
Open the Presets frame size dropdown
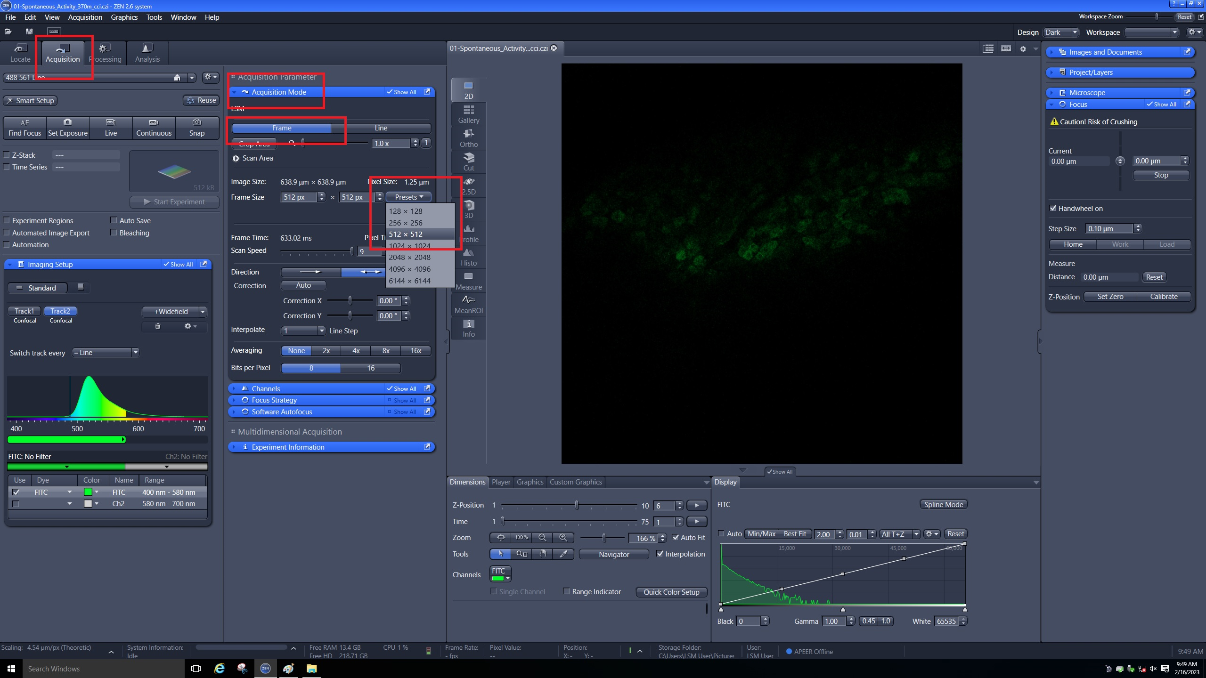(x=408, y=197)
